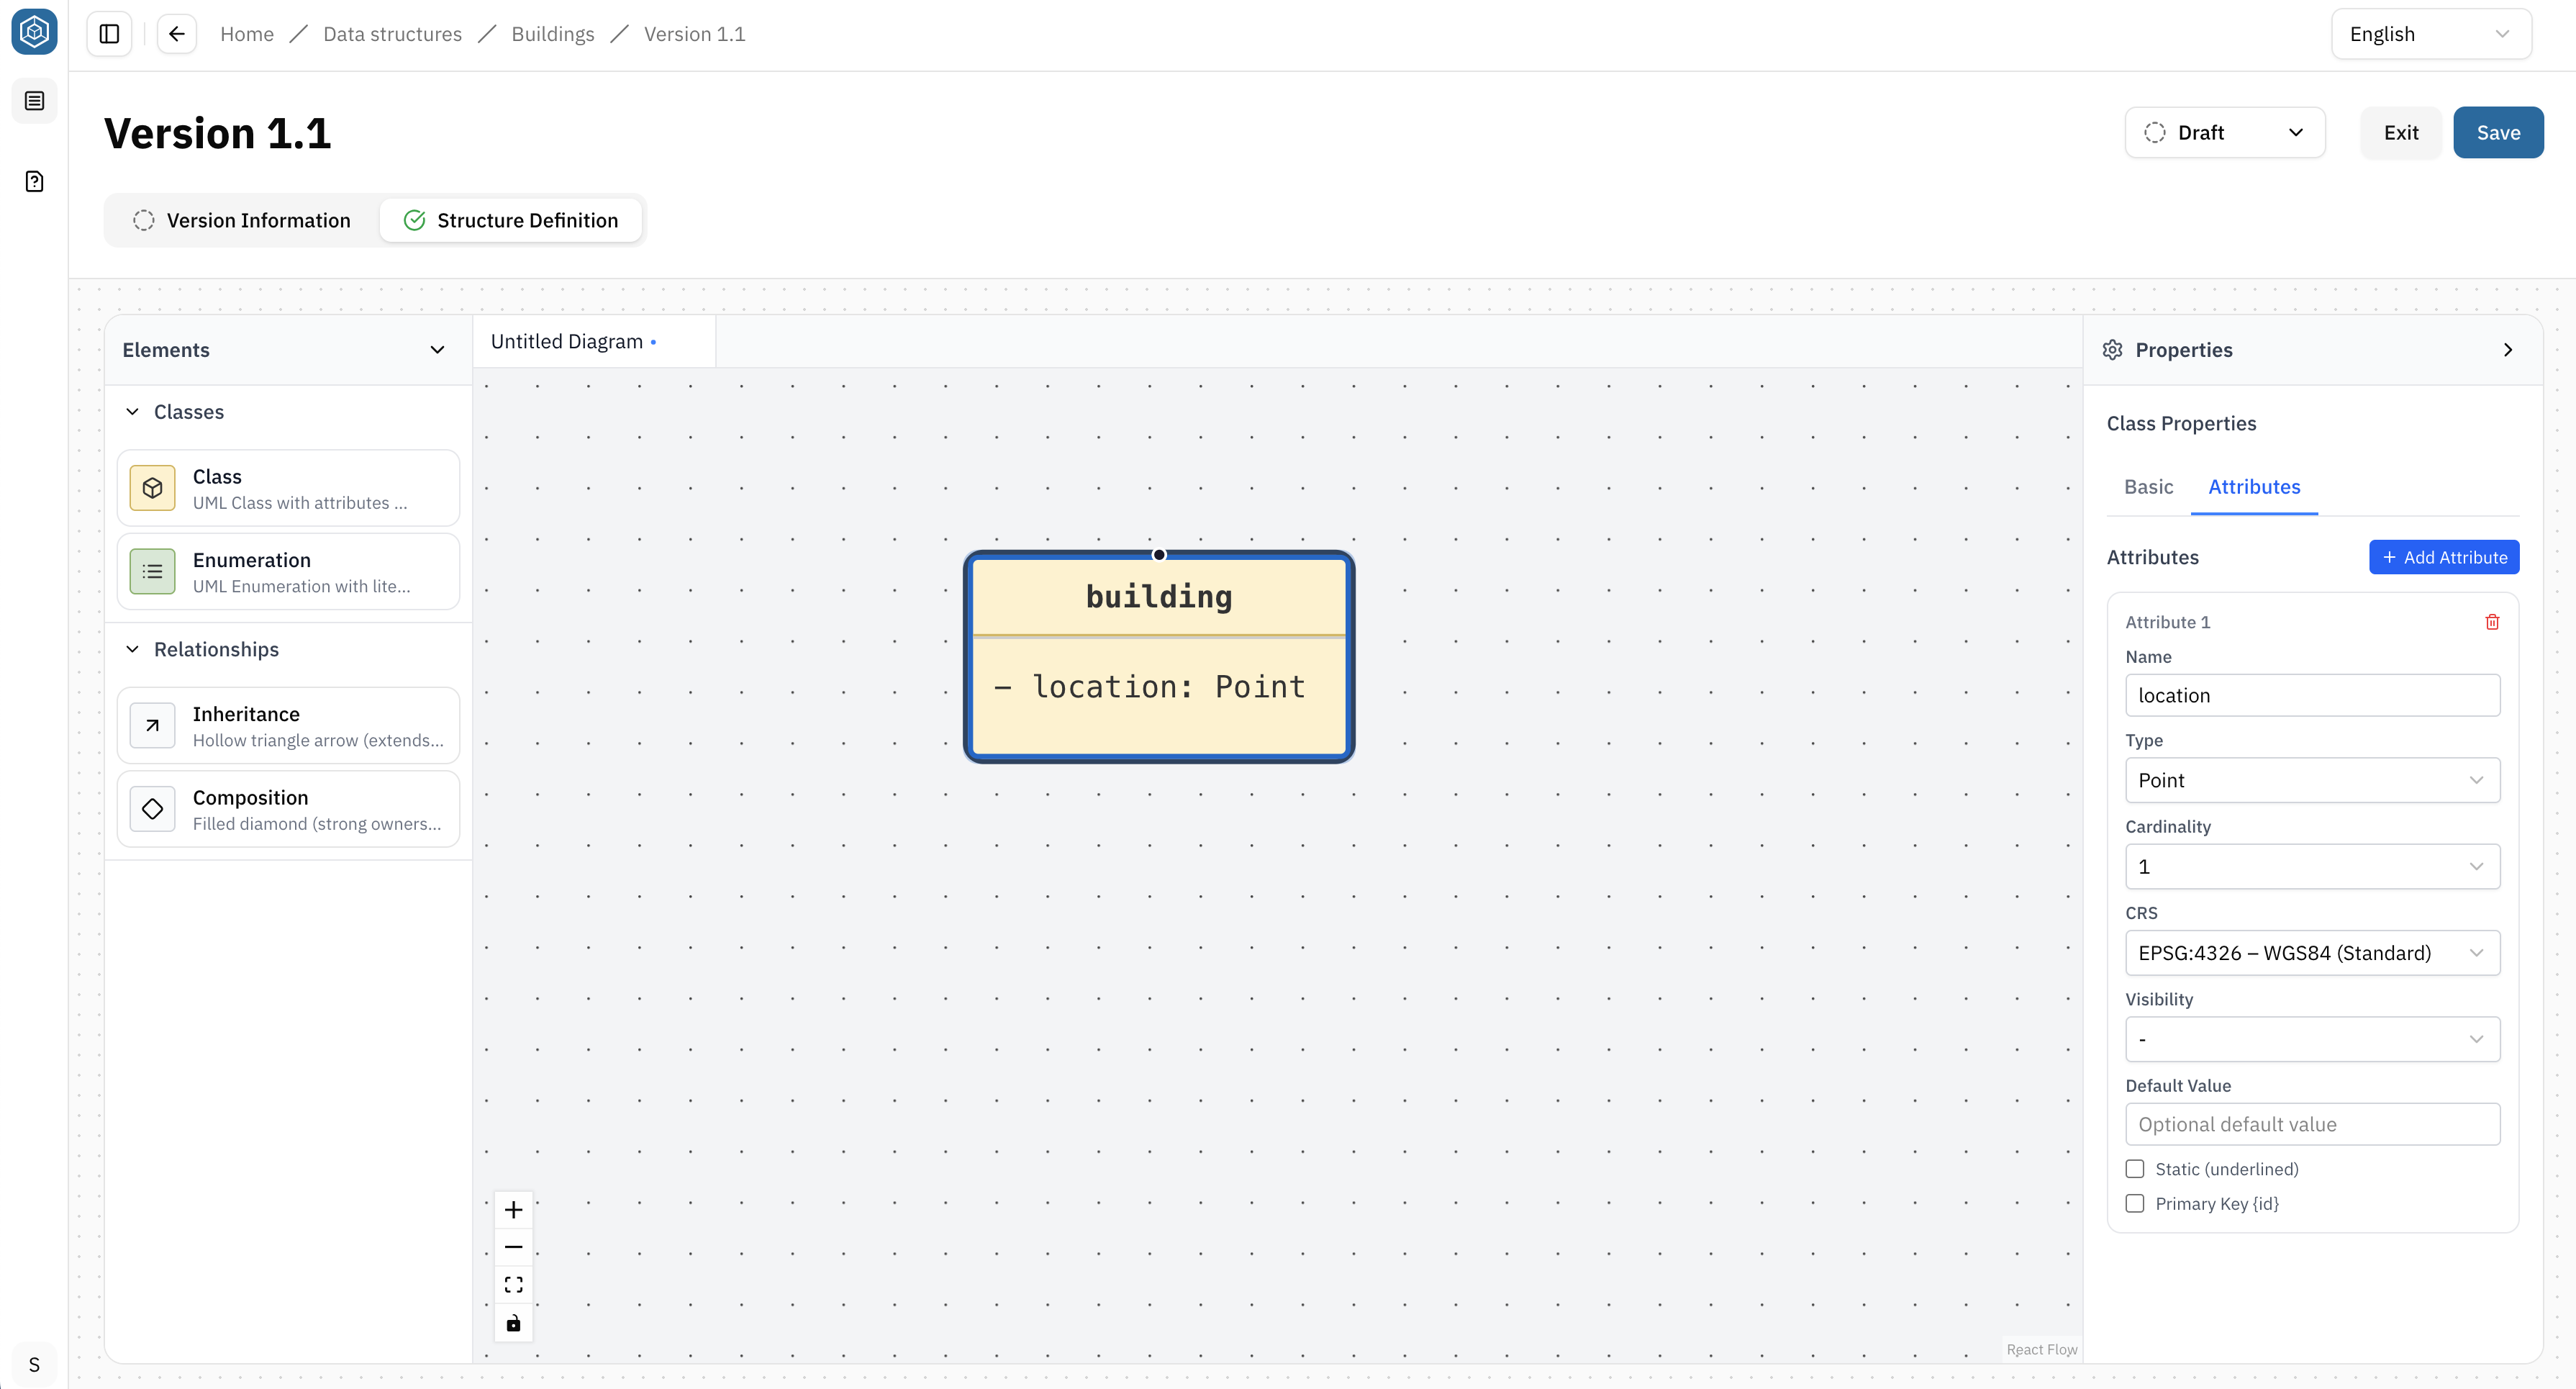The width and height of the screenshot is (2576, 1389).
Task: Select the Inheritance arrow icon
Action: [x=152, y=725]
